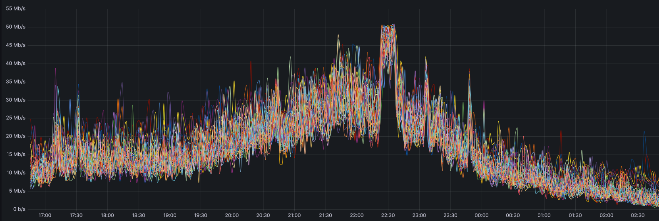Click the 18:30 time axis label

click(139, 216)
